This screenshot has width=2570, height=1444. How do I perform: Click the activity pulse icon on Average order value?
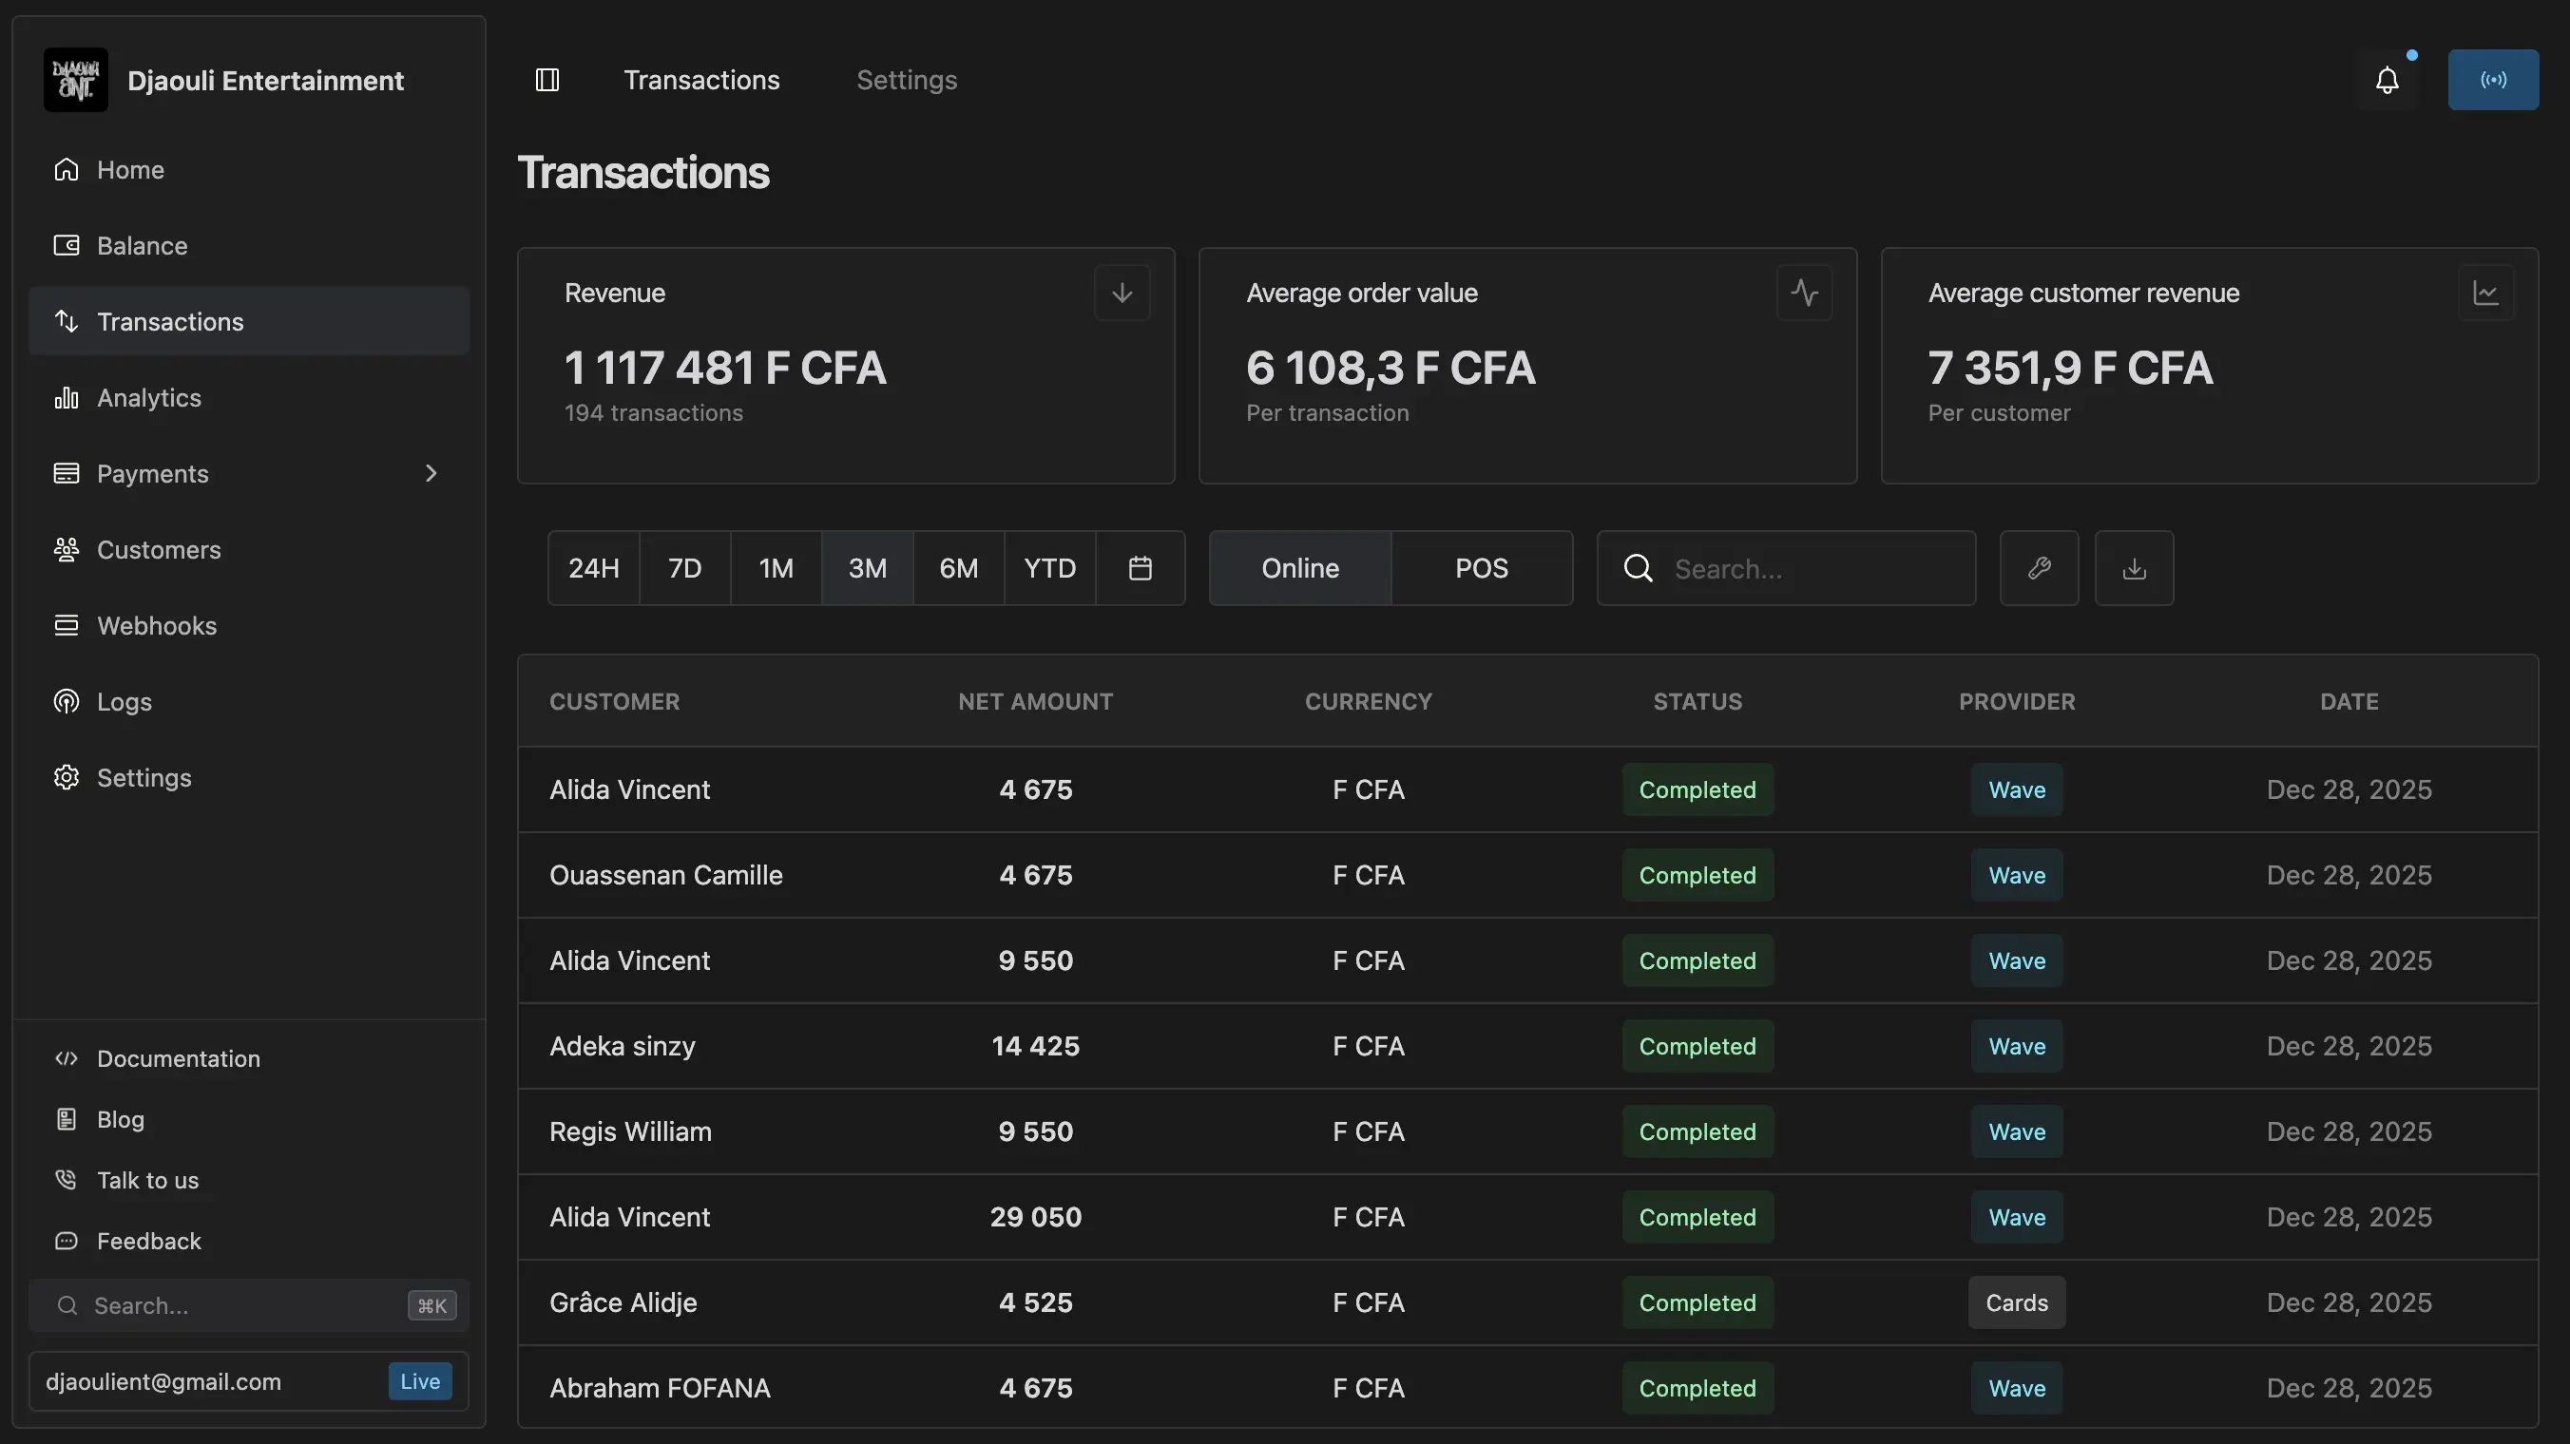[x=1804, y=294]
